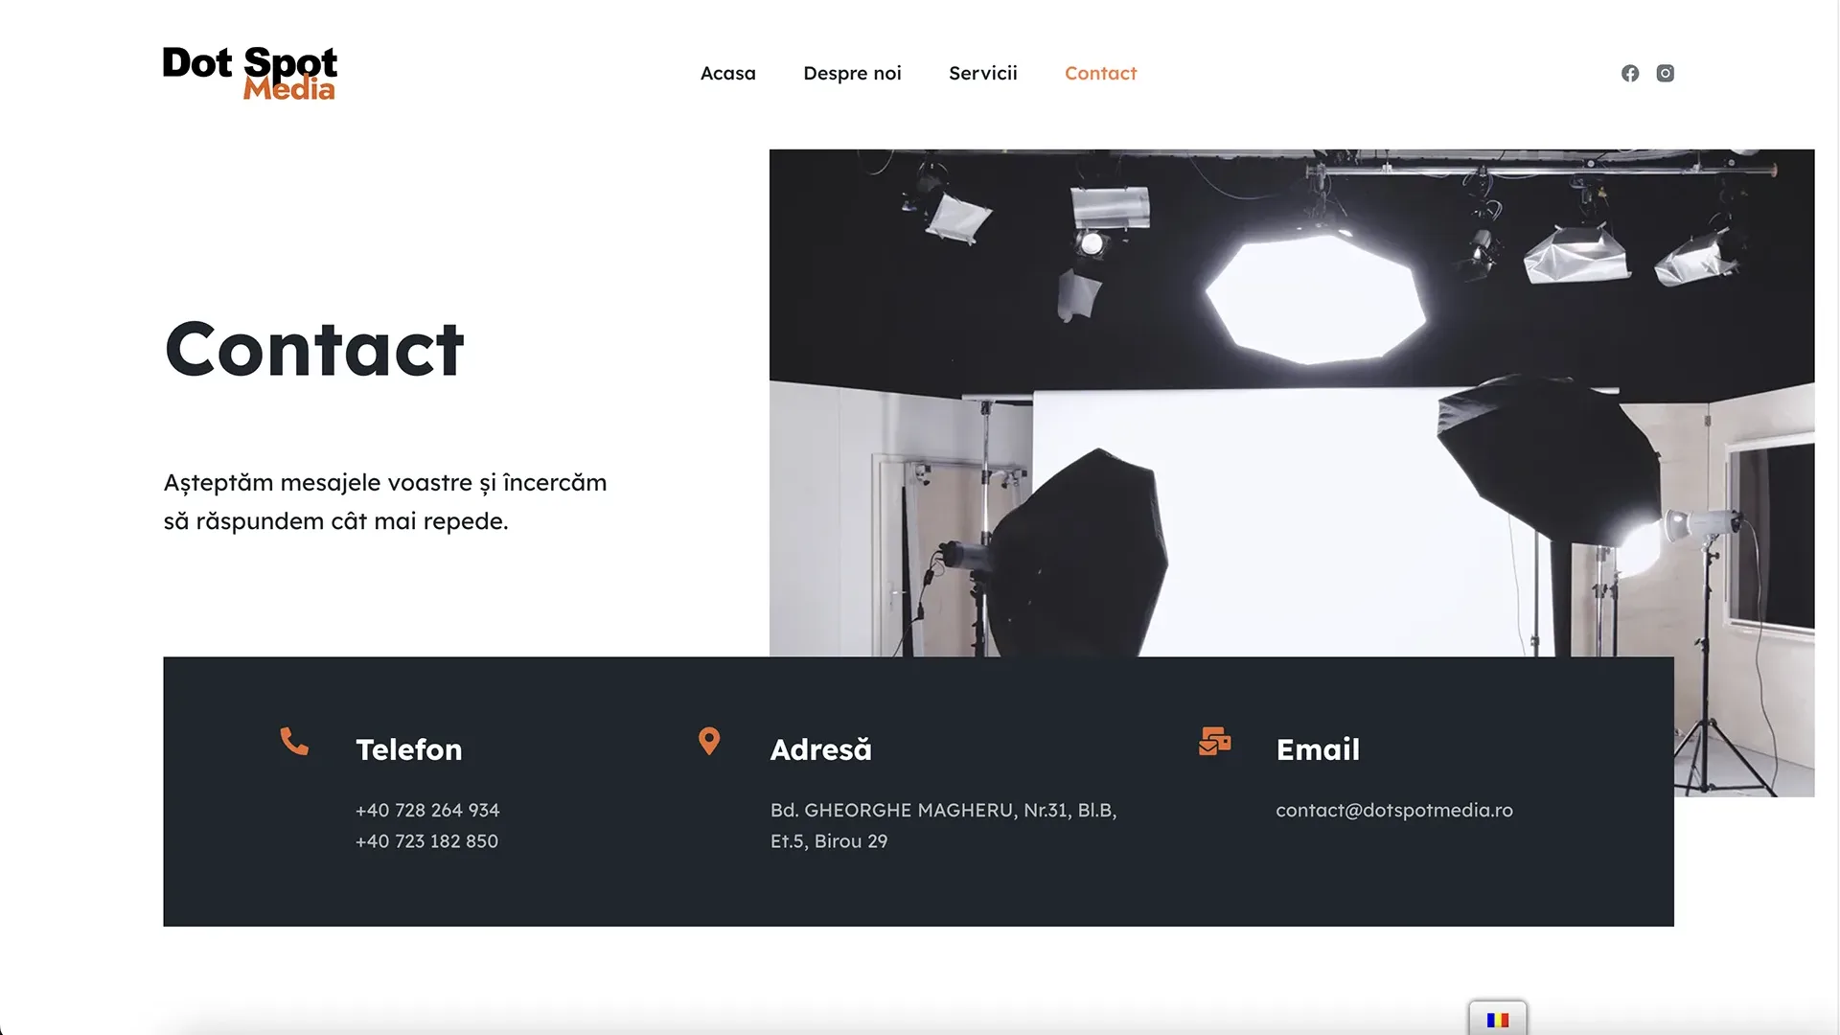The width and height of the screenshot is (1840, 1035).
Task: Click the Email heading
Action: [x=1318, y=749]
